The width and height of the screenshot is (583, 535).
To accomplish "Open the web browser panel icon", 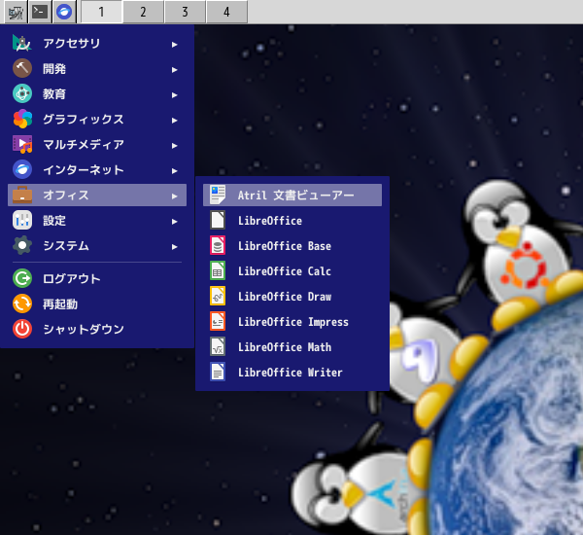I will 64,12.
